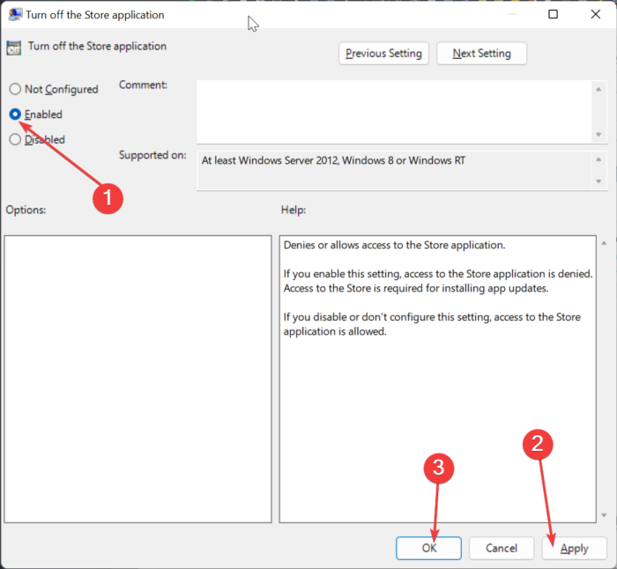Click inside the Comment text box
This screenshot has height=569, width=617.
393,112
